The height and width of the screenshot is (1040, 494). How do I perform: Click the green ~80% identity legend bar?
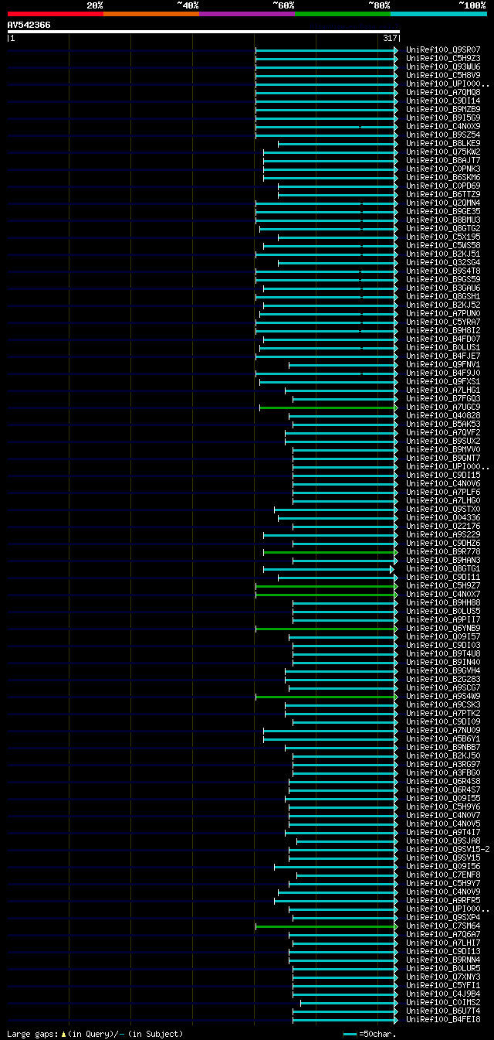click(x=342, y=14)
